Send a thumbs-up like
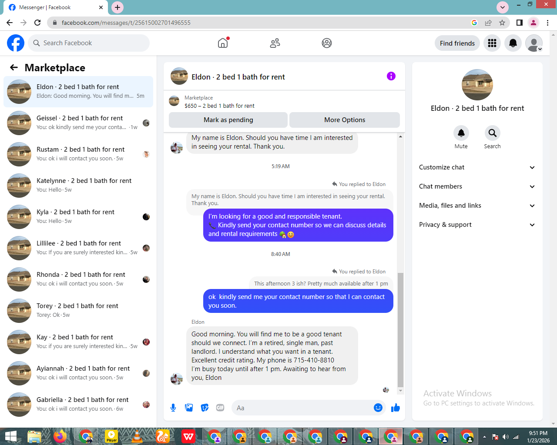This screenshot has width=557, height=445. click(x=396, y=408)
